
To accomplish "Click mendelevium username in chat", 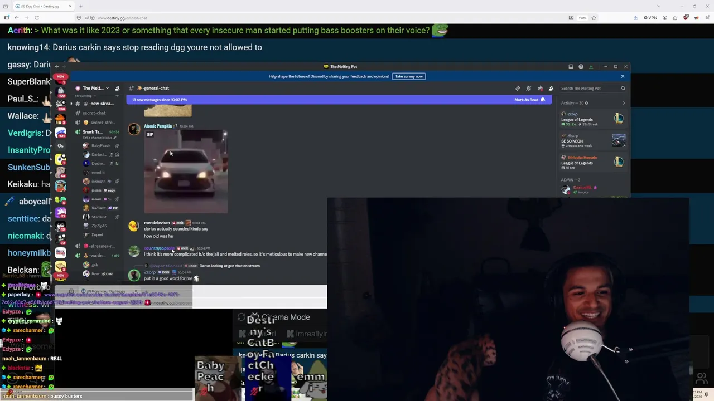I will (157, 223).
